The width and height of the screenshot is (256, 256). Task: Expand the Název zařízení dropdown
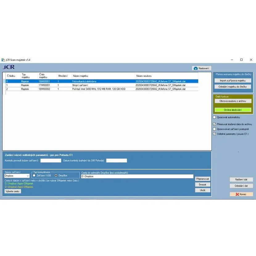coord(28,176)
